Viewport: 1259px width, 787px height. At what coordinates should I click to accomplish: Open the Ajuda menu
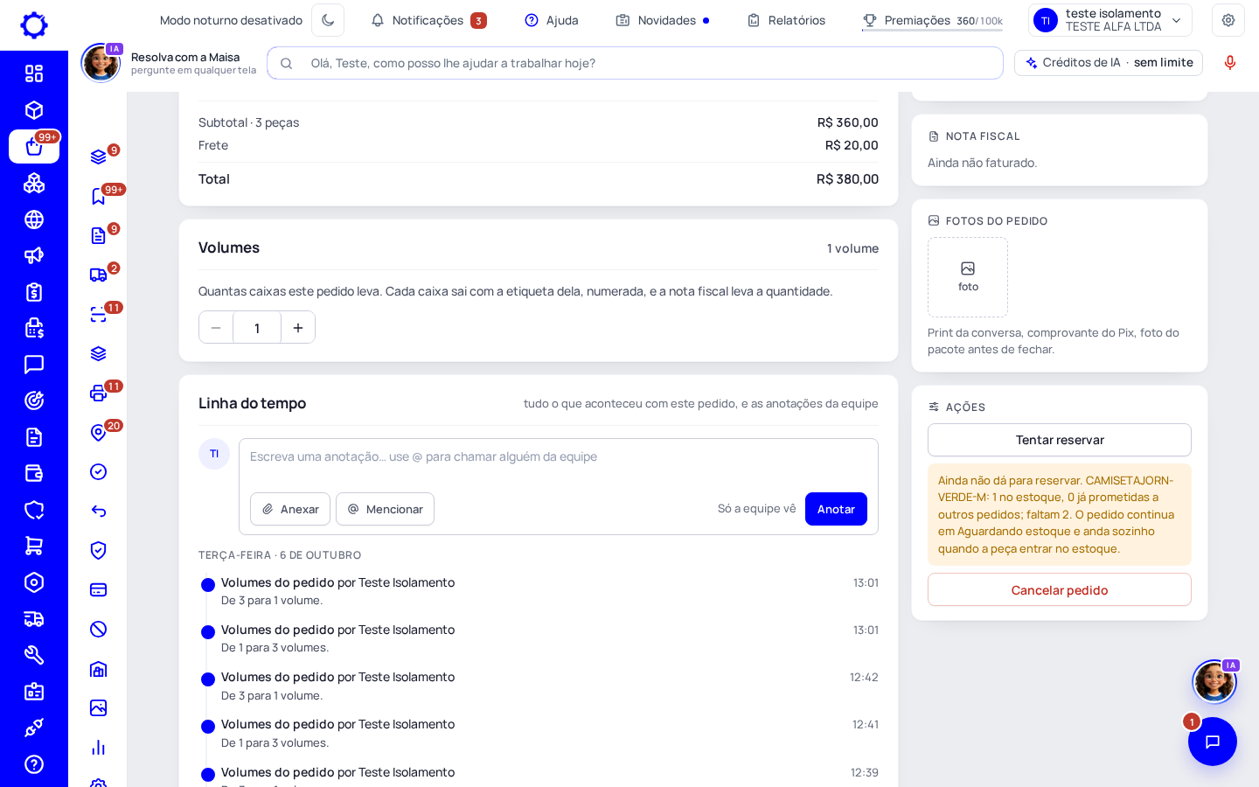pos(552,20)
